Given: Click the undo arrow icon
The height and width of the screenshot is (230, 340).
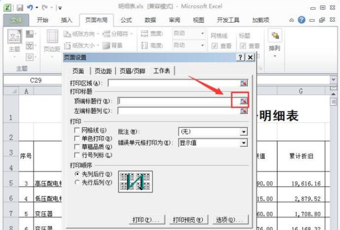Looking at the screenshot, I should click(30, 8).
